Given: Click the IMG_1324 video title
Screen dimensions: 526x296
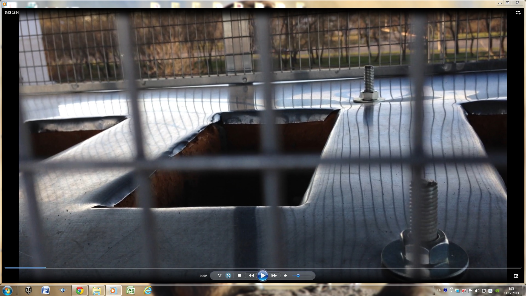Looking at the screenshot, I should [12, 13].
